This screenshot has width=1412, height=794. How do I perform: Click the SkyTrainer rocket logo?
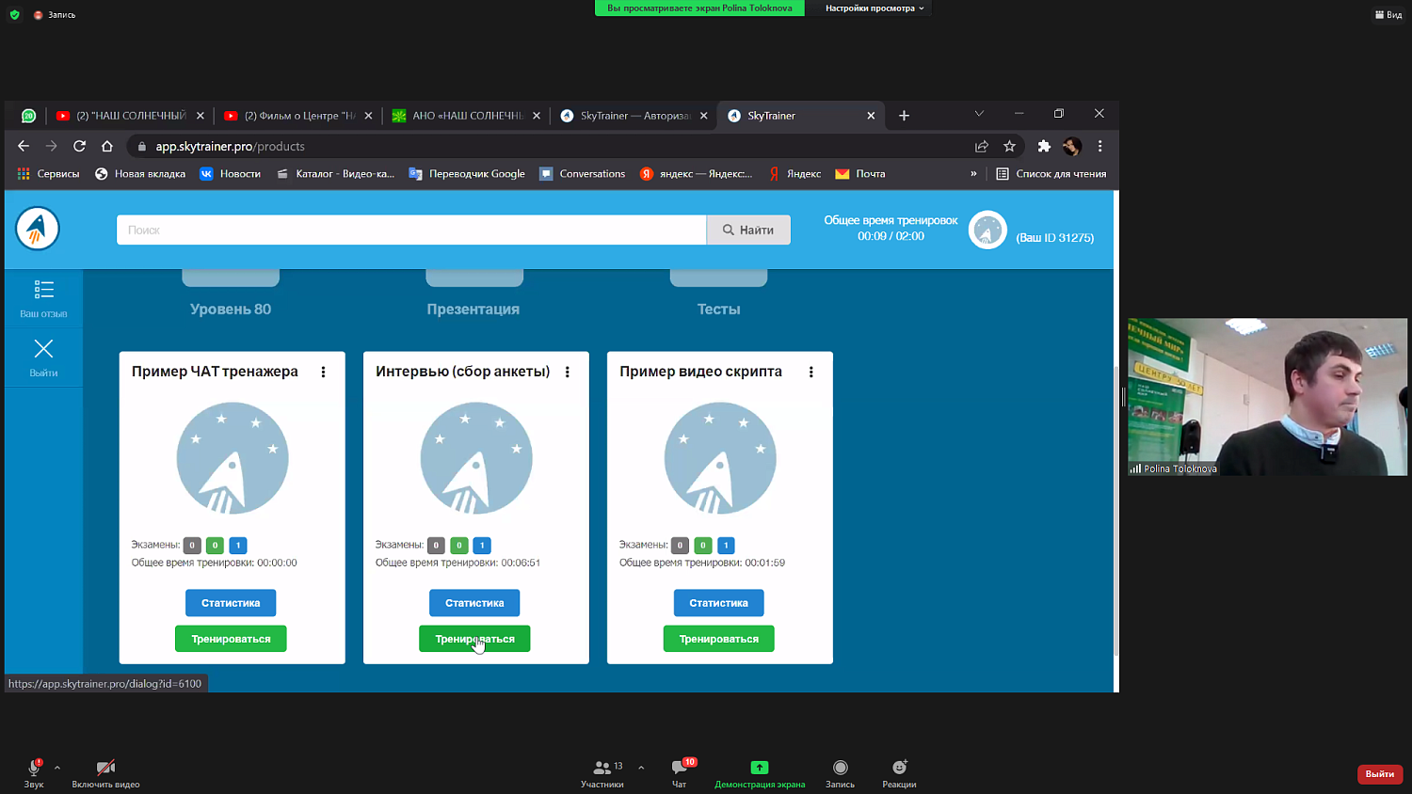point(38,229)
